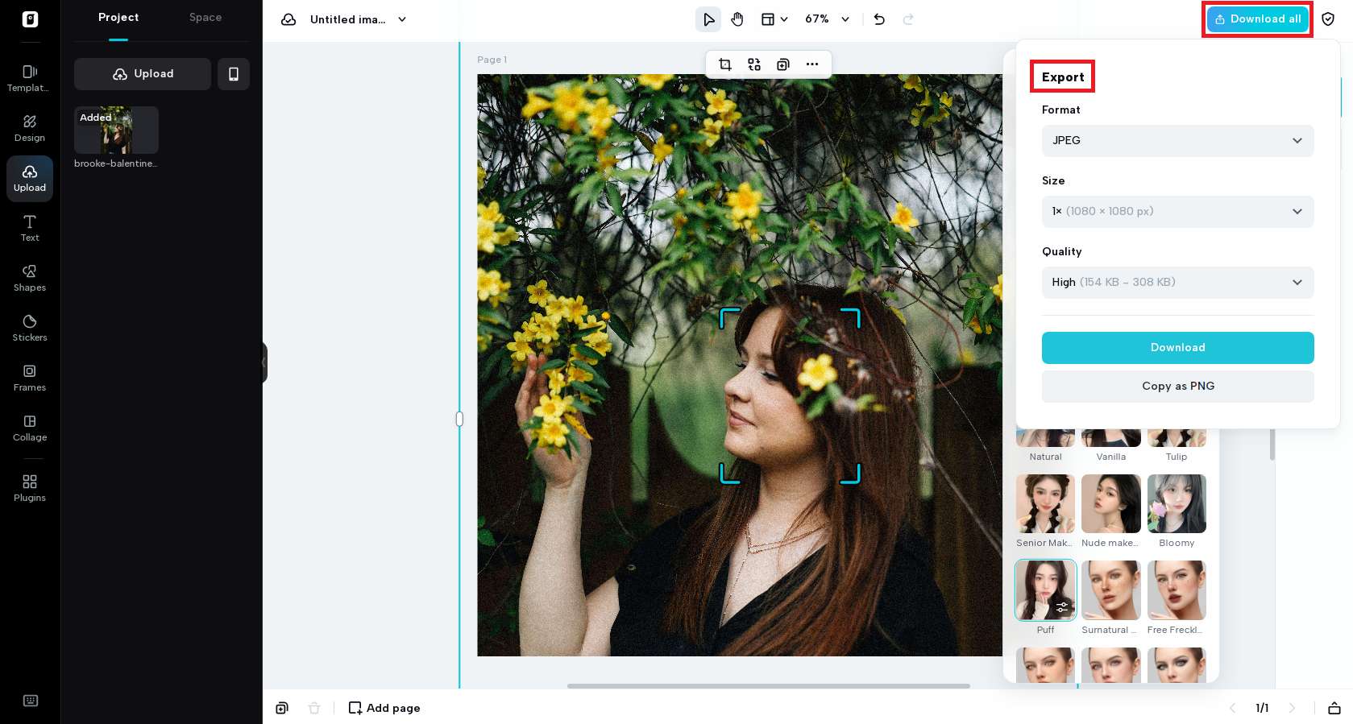This screenshot has width=1353, height=724.
Task: Open the layers icon at bottom right
Action: point(1334,708)
